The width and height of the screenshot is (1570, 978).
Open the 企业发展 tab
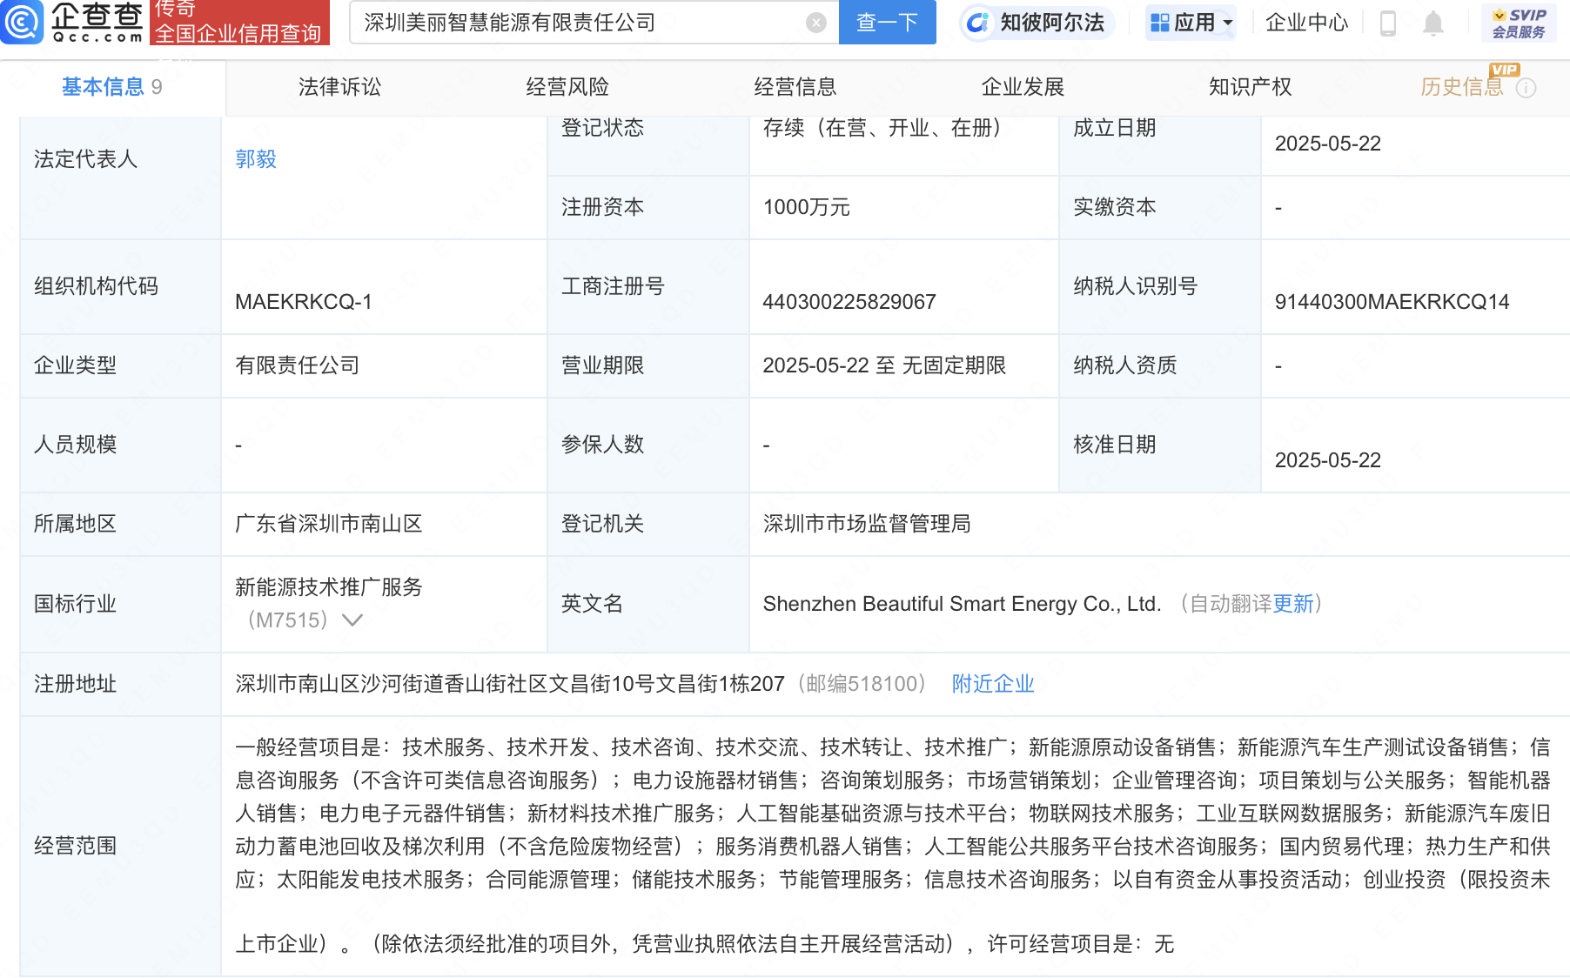1023,87
